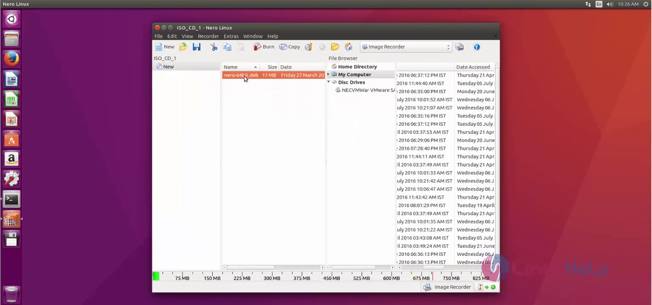Click the music note conversion status icon

(481, 287)
